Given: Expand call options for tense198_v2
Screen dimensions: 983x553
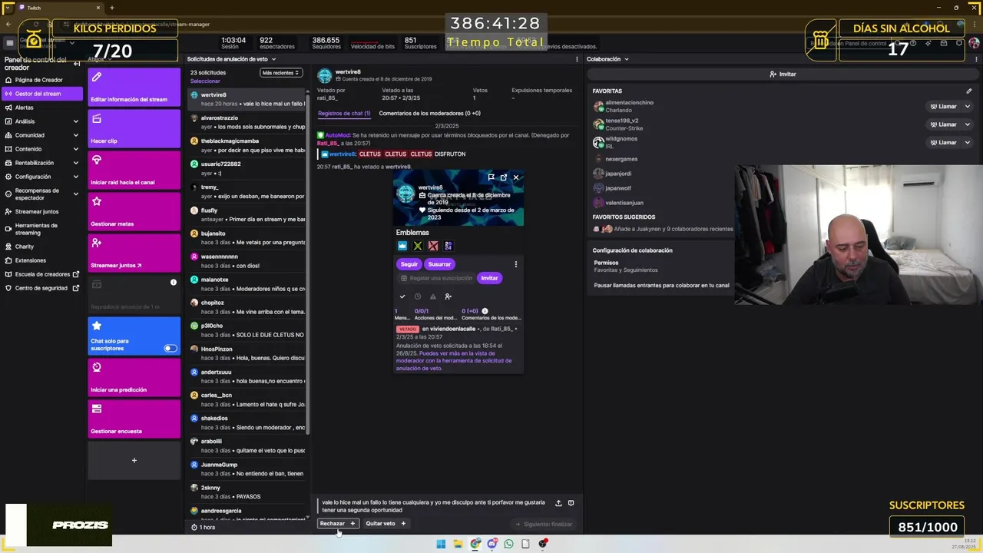Looking at the screenshot, I should [x=967, y=124].
